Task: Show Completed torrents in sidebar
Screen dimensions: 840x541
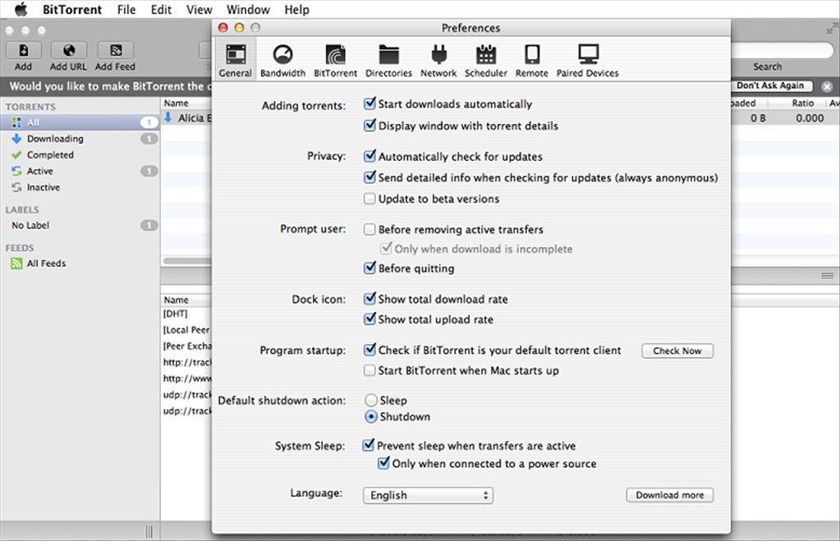Action: point(80,155)
